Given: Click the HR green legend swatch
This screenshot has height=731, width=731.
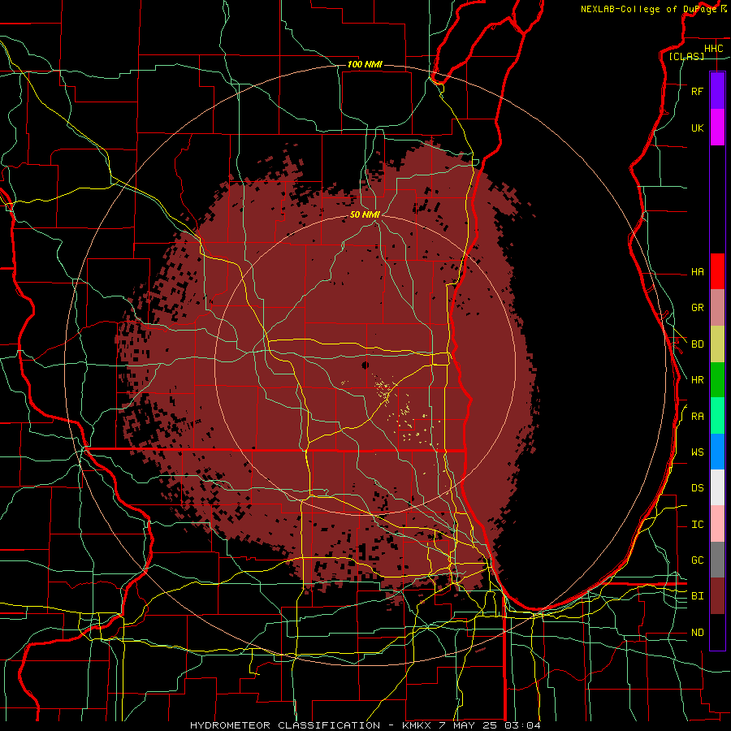Looking at the screenshot, I should (717, 380).
